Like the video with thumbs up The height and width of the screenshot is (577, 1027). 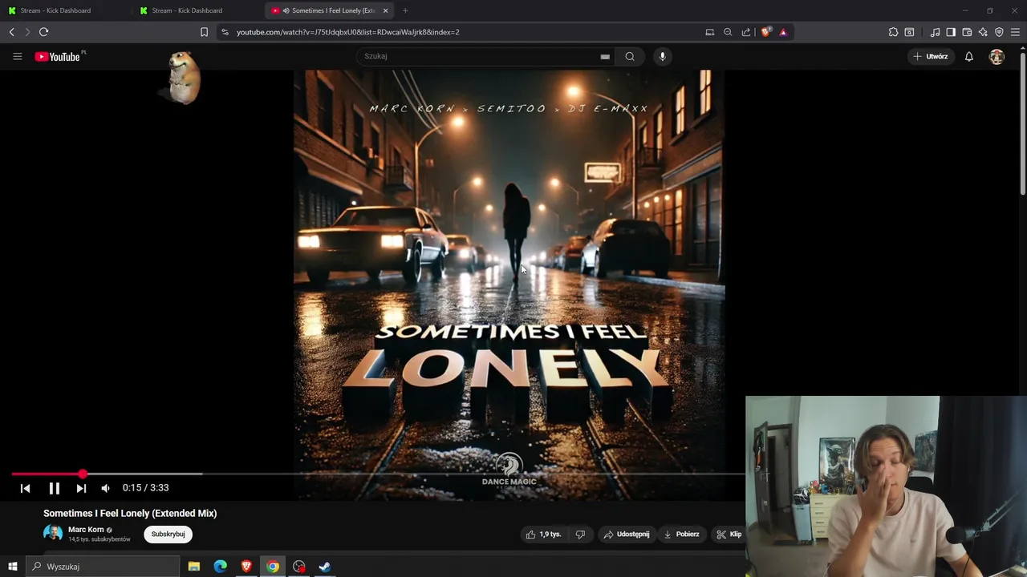[543, 535]
